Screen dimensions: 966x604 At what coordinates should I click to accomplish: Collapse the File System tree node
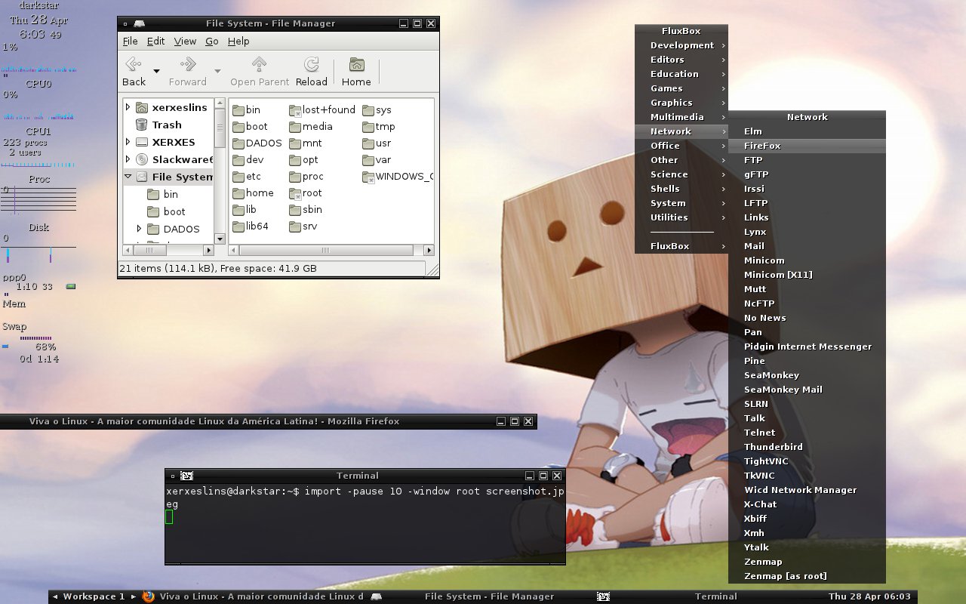(x=128, y=177)
